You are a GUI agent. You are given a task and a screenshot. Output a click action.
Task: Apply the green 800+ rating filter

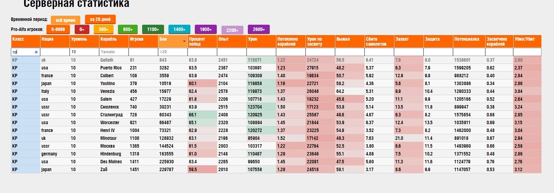tap(128, 29)
